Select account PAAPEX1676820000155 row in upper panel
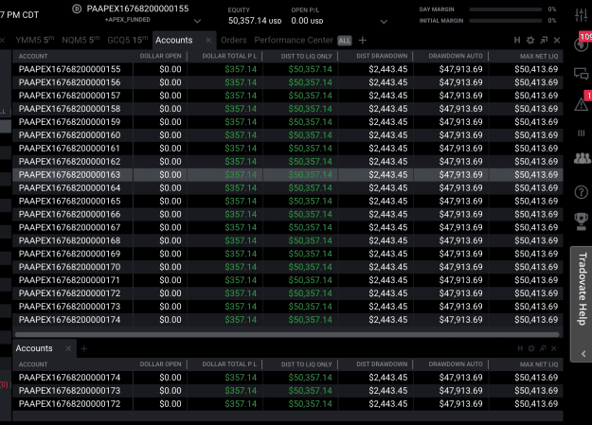This screenshot has width=592, height=425. click(288, 69)
